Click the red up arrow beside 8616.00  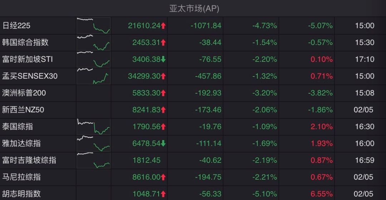(163, 177)
